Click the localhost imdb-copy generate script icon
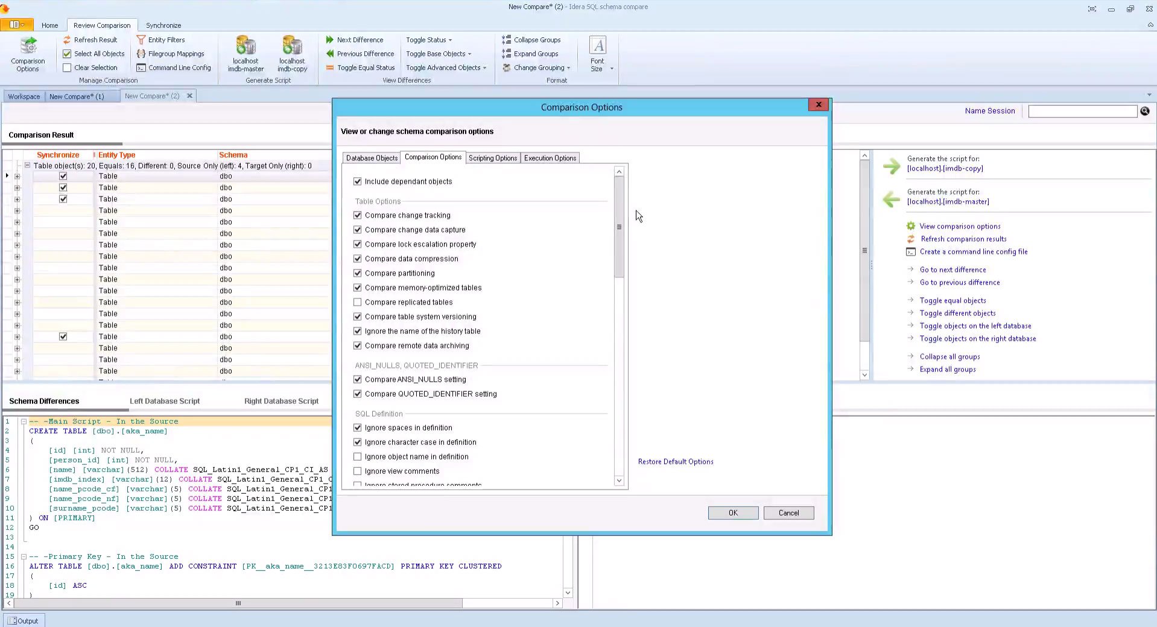 pos(292,46)
